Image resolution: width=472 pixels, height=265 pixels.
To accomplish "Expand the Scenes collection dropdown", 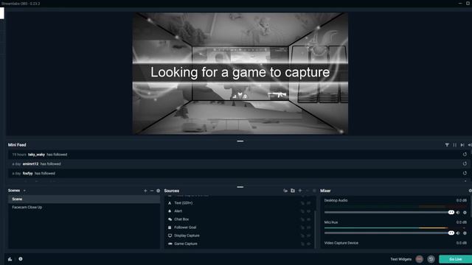I will coord(24,191).
